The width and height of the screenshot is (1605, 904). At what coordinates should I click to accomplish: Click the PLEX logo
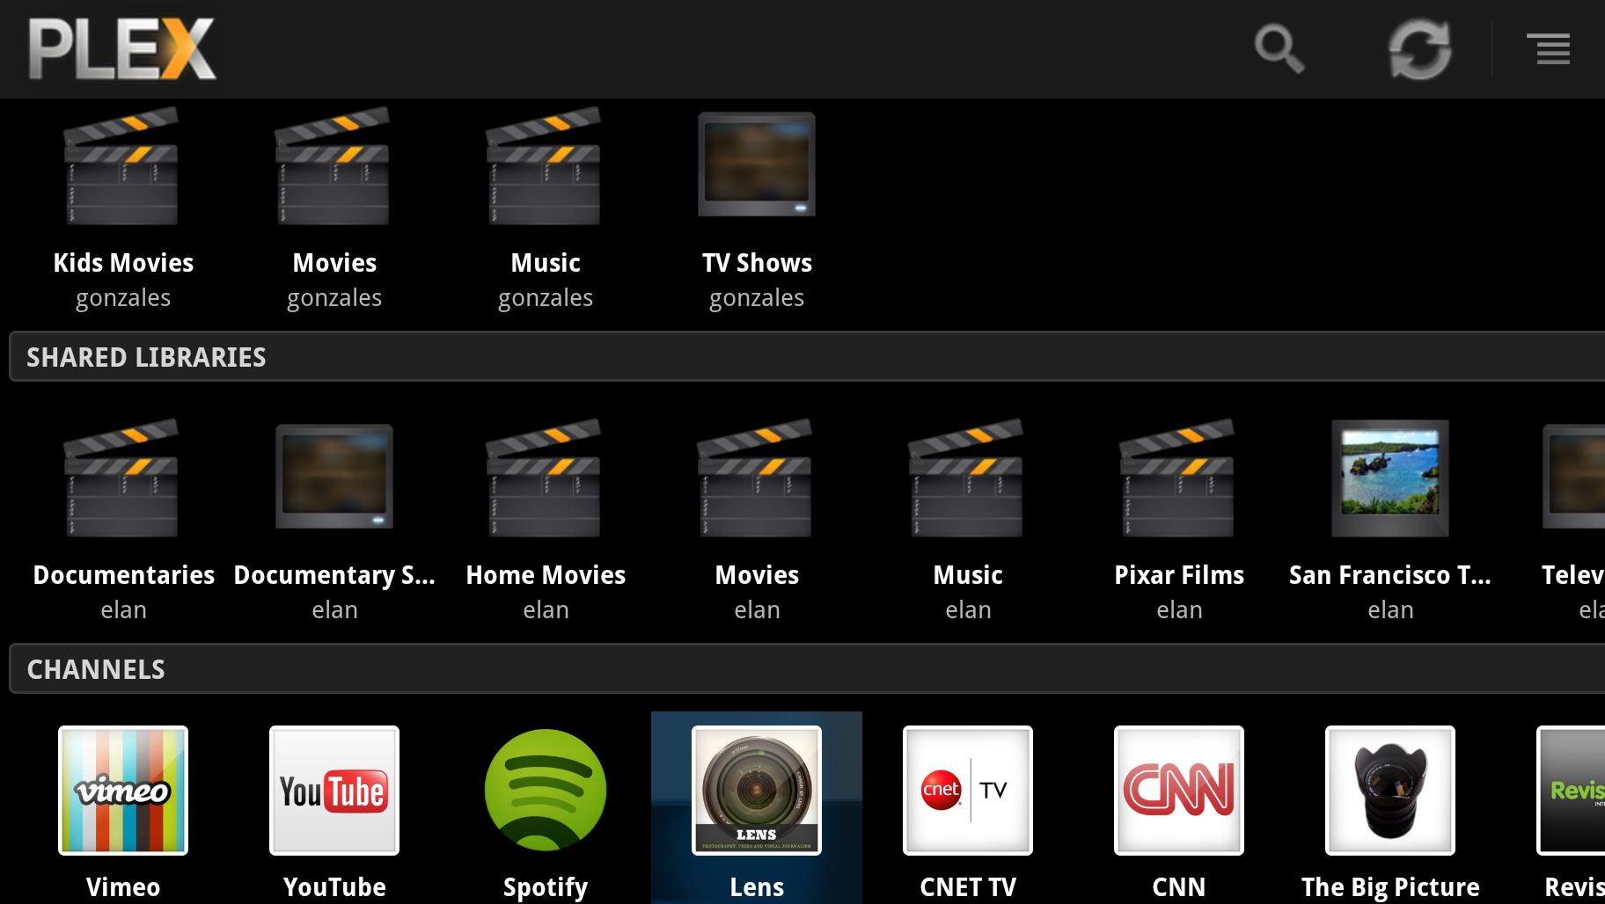point(121,49)
